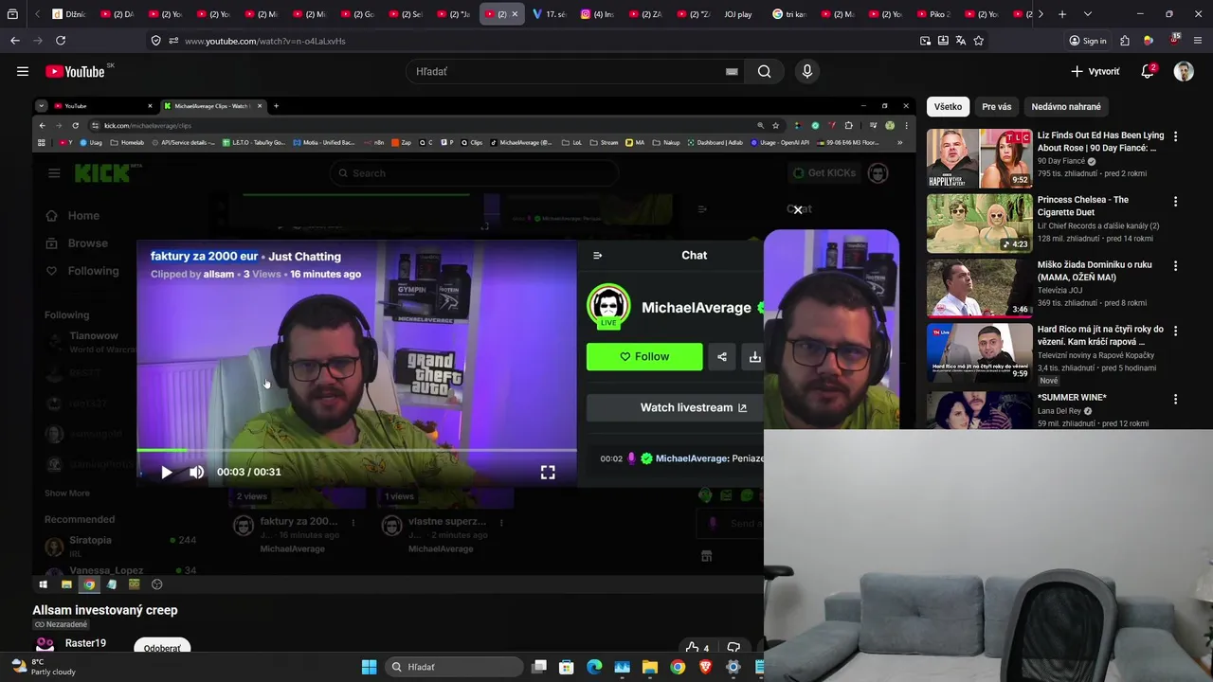
Task: Reload the page in the browser
Action: (61, 41)
